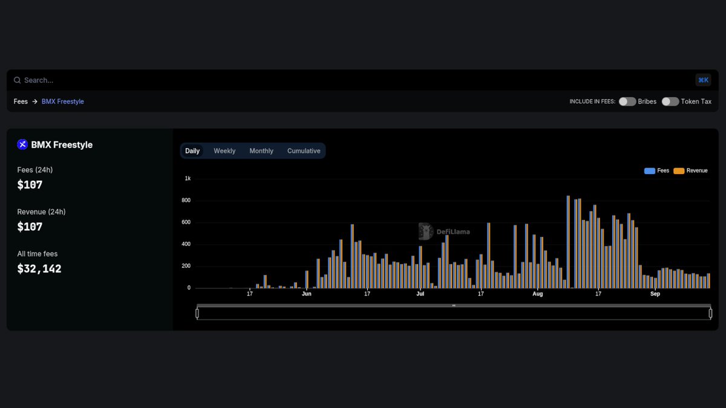Click the 600 label on the y-axis
Image resolution: width=726 pixels, height=408 pixels.
pos(186,222)
